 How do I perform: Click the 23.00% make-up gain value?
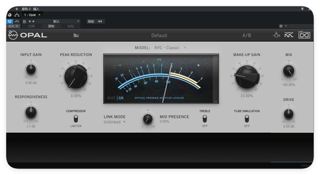(x=247, y=96)
